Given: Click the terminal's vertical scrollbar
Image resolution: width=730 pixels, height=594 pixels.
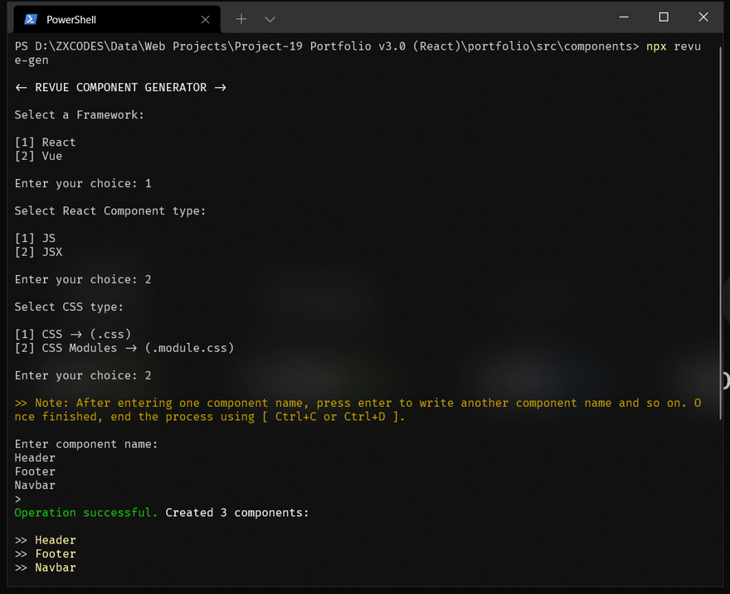Looking at the screenshot, I should [x=720, y=233].
